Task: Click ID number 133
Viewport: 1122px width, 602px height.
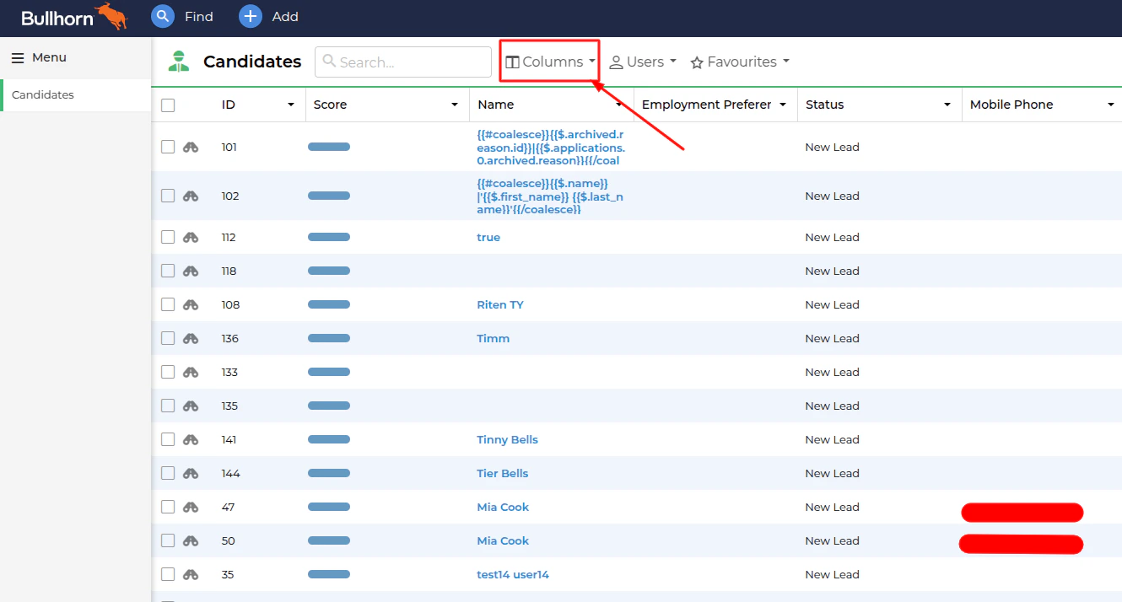Action: (x=229, y=372)
